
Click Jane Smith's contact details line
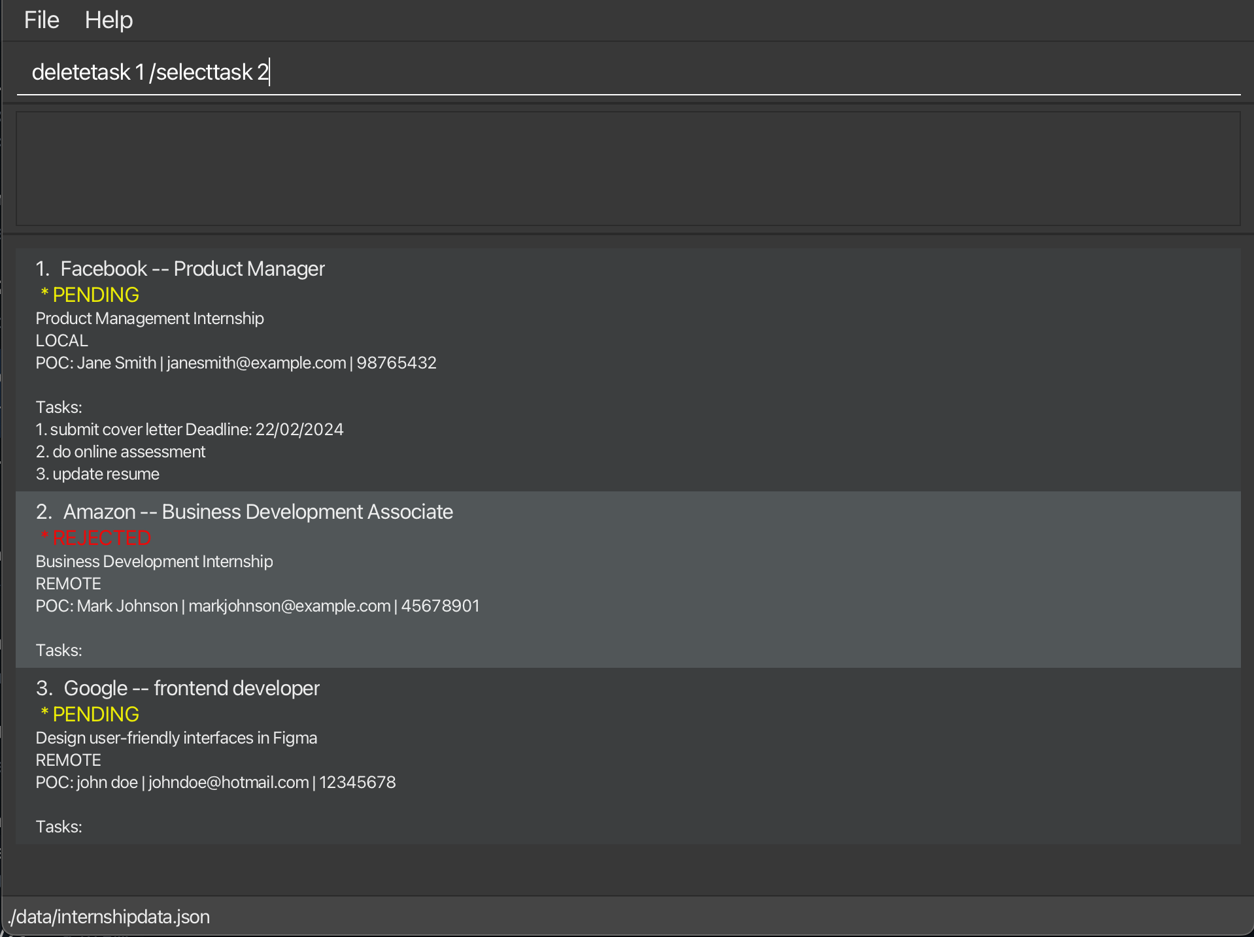pyautogui.click(x=236, y=363)
